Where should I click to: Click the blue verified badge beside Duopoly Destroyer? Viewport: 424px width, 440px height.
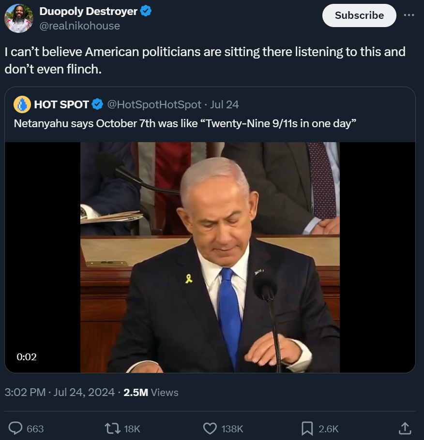(146, 11)
